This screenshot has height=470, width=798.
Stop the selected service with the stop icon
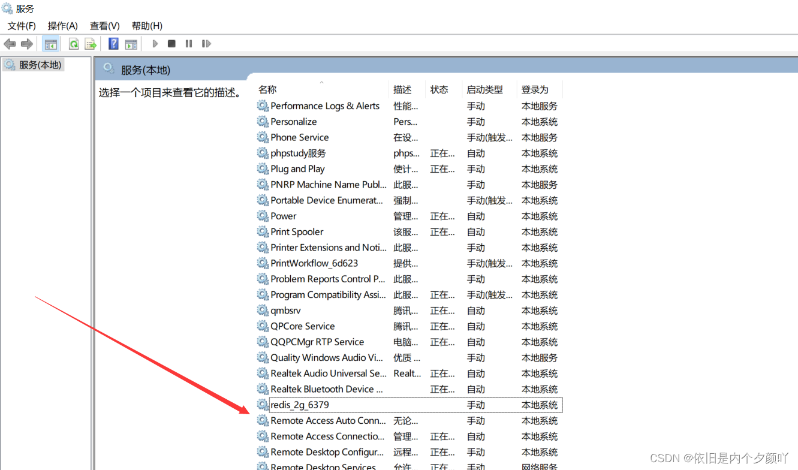(x=171, y=43)
